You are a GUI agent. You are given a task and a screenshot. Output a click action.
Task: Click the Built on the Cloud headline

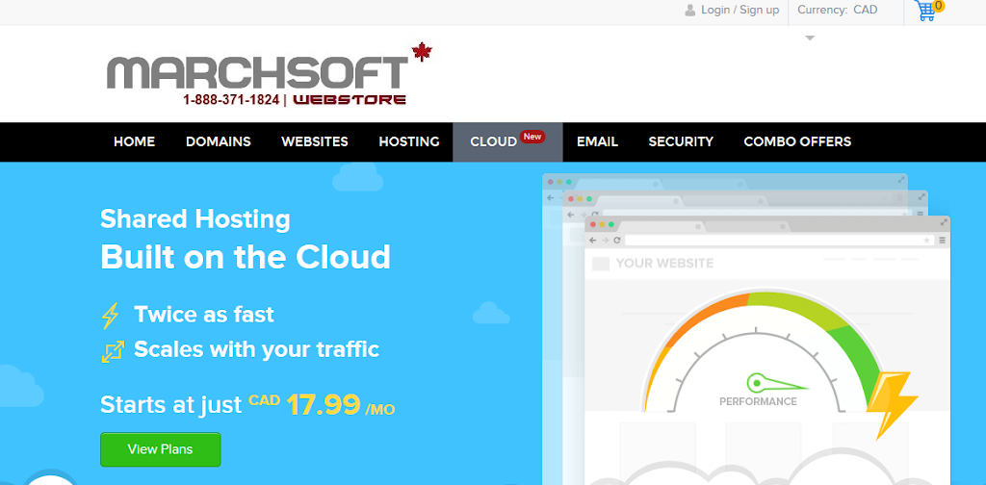246,257
